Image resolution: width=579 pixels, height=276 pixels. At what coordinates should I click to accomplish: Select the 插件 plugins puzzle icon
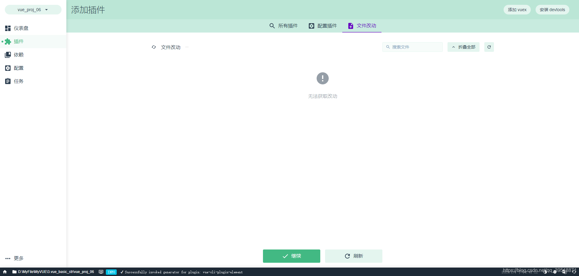coord(8,42)
